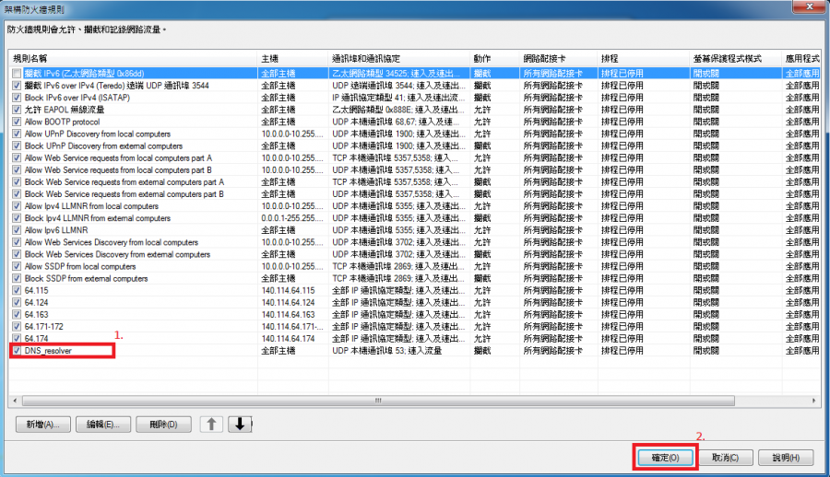Click the move rule down arrow

pos(239,425)
